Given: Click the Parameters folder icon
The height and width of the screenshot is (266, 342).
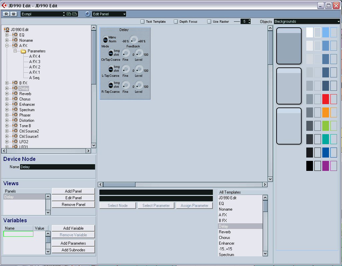Looking at the screenshot, I should click(x=23, y=51).
